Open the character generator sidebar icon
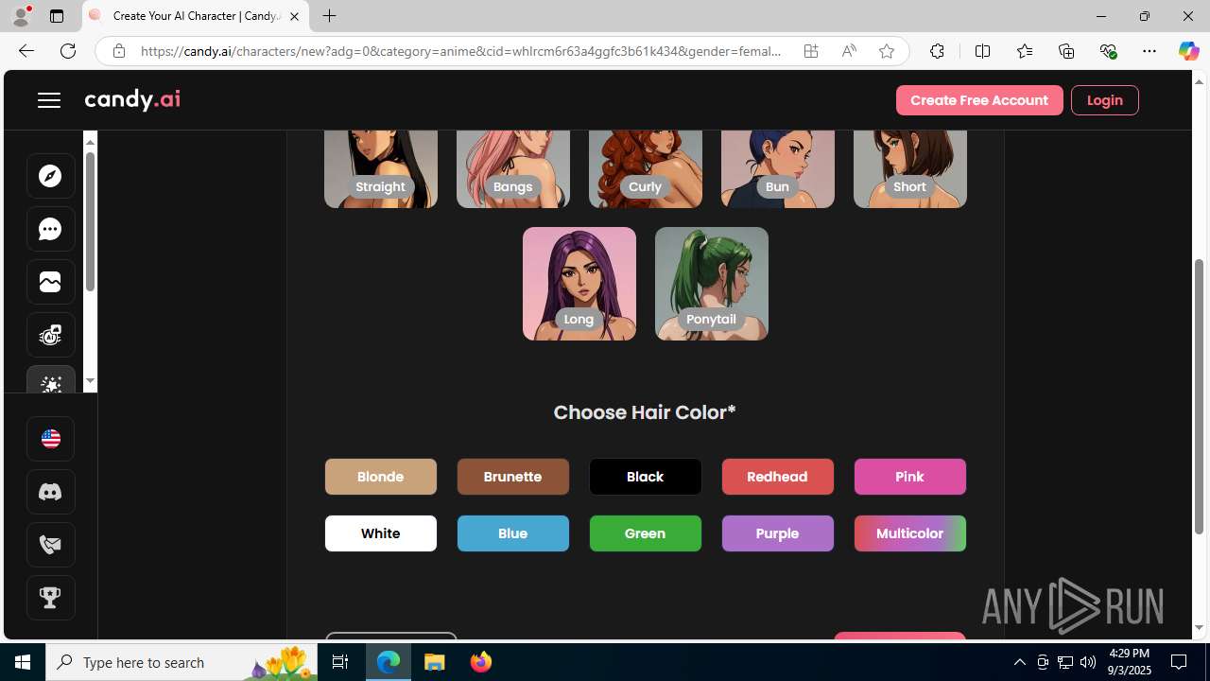1210x681 pixels. click(50, 335)
